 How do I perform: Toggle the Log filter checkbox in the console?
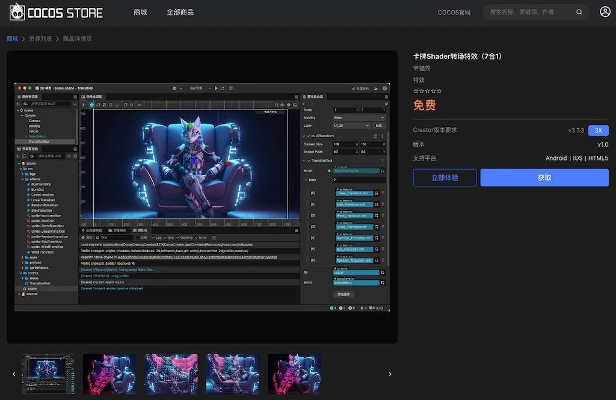(153, 236)
